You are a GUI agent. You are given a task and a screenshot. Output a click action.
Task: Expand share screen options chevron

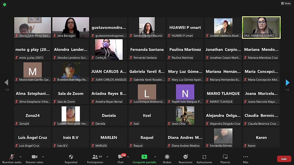(x=155, y=157)
